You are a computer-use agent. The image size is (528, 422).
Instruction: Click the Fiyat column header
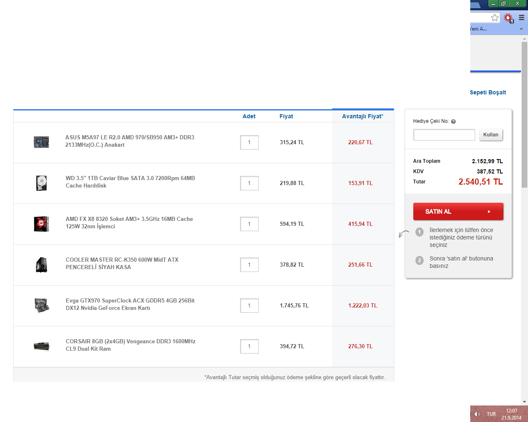286,116
